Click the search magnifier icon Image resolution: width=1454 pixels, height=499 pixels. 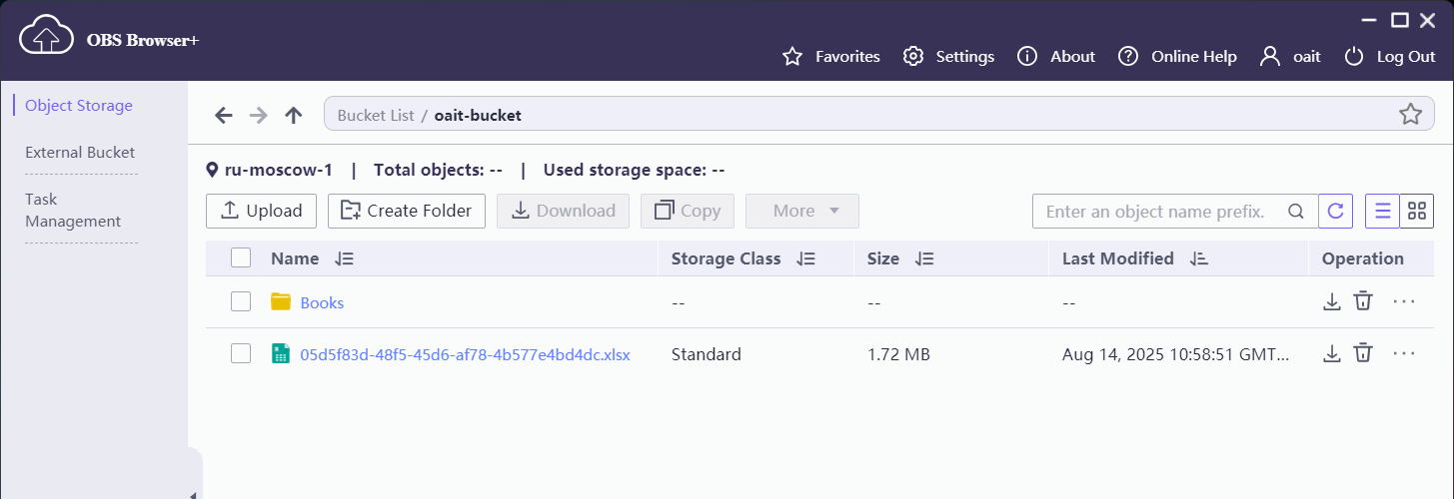click(x=1296, y=212)
